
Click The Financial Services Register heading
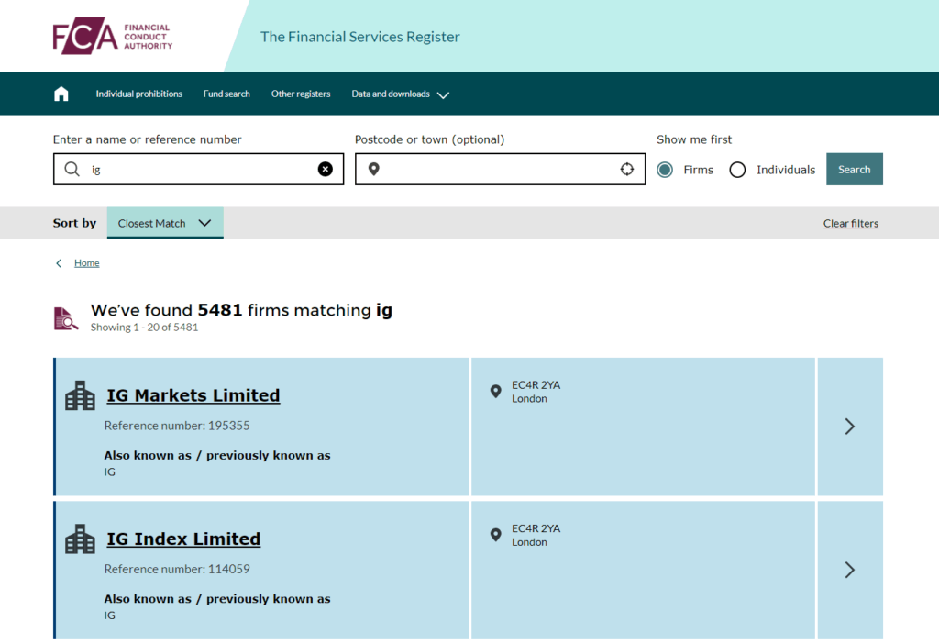(x=359, y=37)
